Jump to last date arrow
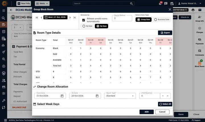 [75, 18]
